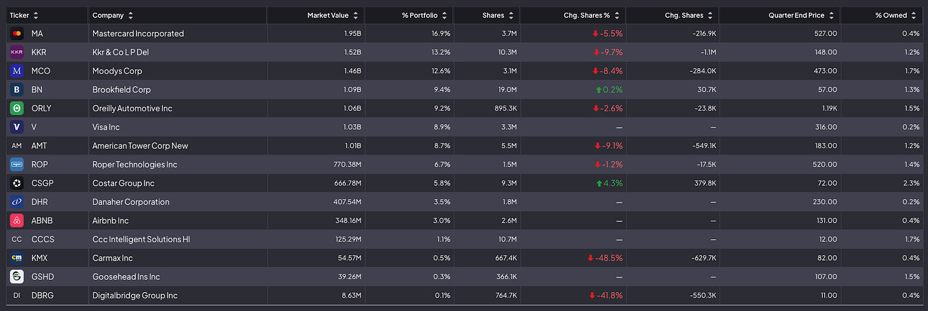This screenshot has width=928, height=311.
Task: Click the -9.7% share change cell
Action: [x=608, y=52]
